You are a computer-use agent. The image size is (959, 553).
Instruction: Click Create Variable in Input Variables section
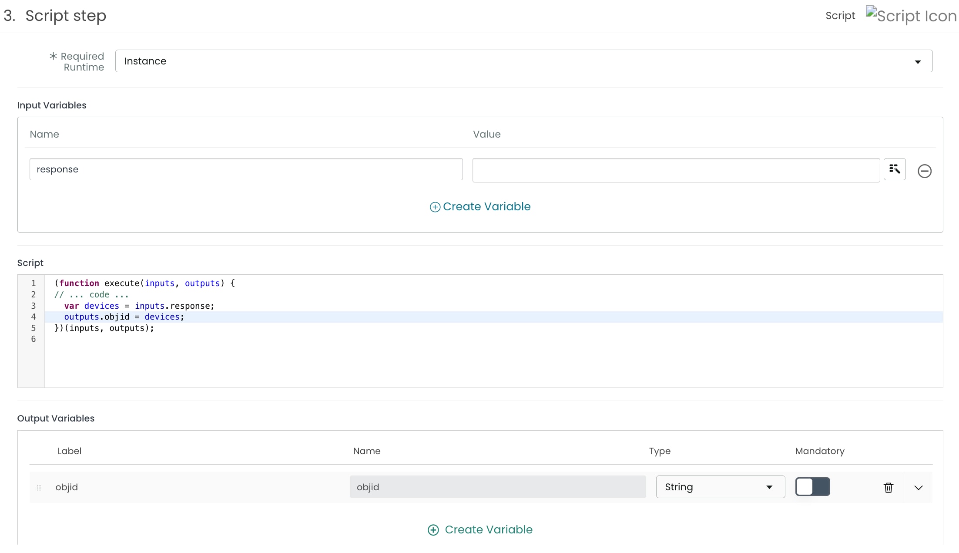[x=487, y=207]
